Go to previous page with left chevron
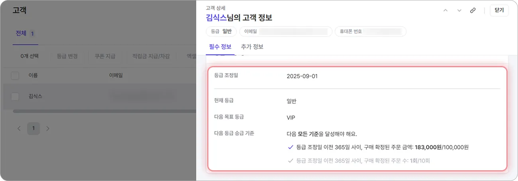Image resolution: width=518 pixels, height=181 pixels. point(19,128)
